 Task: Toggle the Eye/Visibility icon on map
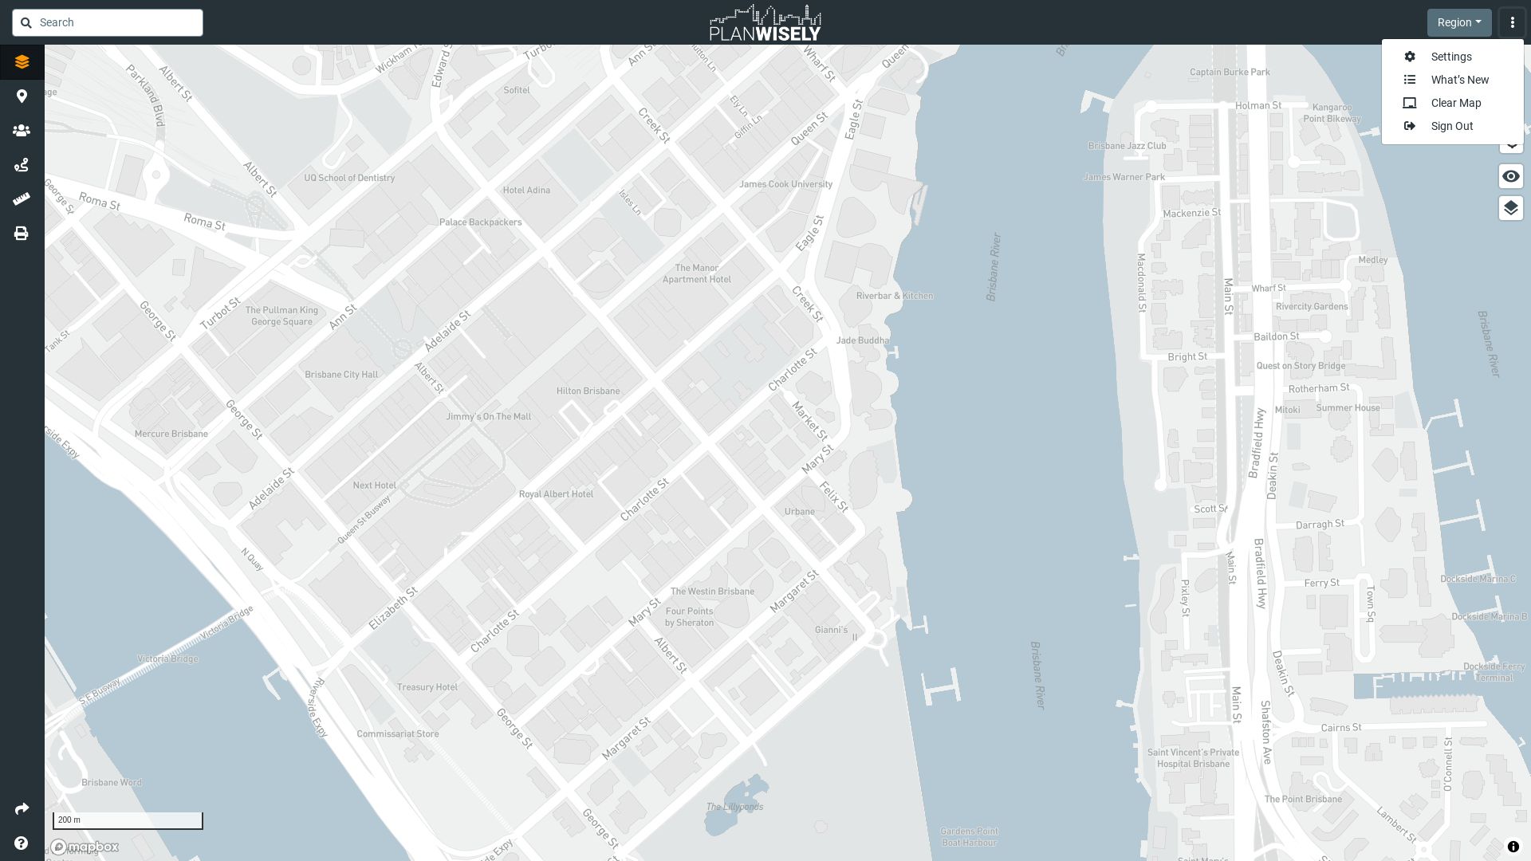click(x=1511, y=175)
